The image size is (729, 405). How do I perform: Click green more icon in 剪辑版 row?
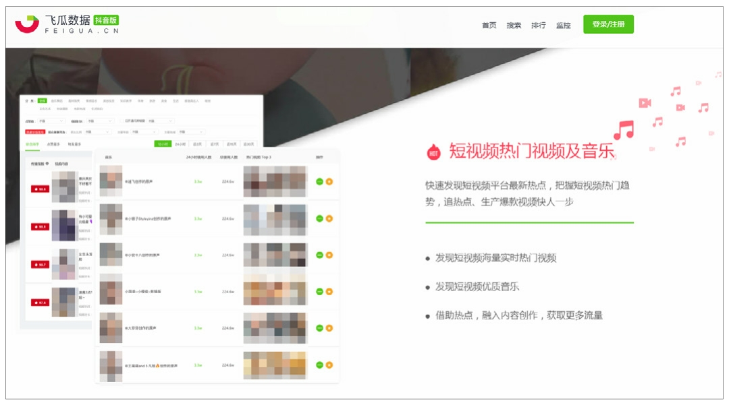pos(319,291)
